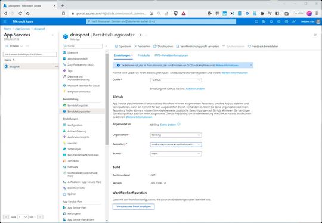Switch to the FTPS-Anmeldeinformationen tab

(171, 55)
